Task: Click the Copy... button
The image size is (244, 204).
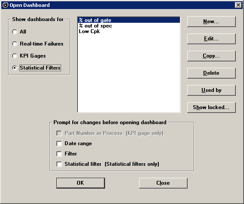Action: (x=211, y=56)
